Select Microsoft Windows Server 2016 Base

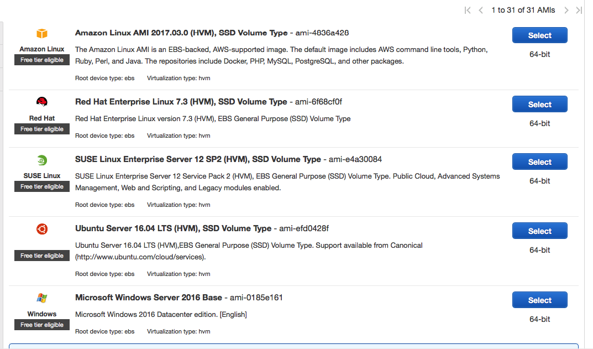pyautogui.click(x=540, y=300)
